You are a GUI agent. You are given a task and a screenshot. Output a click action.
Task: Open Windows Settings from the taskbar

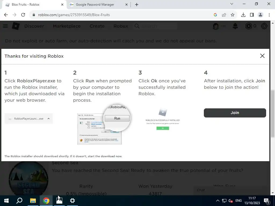[x=73, y=201]
